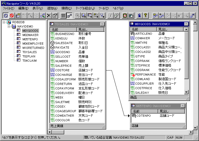The width and height of the screenshot is (199, 141).
Task: Open the テーブル結合(J) menu
Action: (x=85, y=8)
